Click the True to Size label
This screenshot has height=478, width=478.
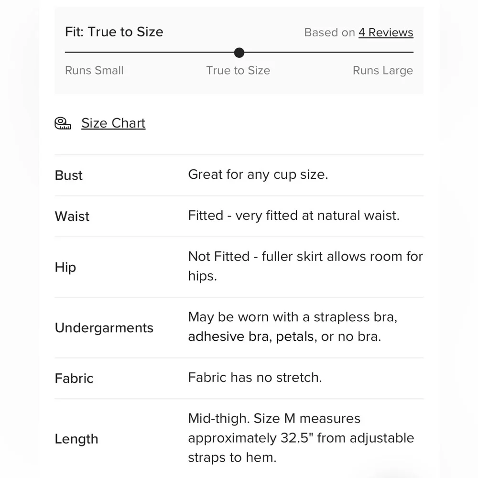pos(239,70)
